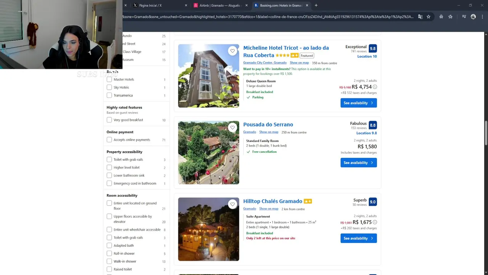This screenshot has height=275, width=488.
Task: Tick the Master Hotels checkbox
Action: 109,79
